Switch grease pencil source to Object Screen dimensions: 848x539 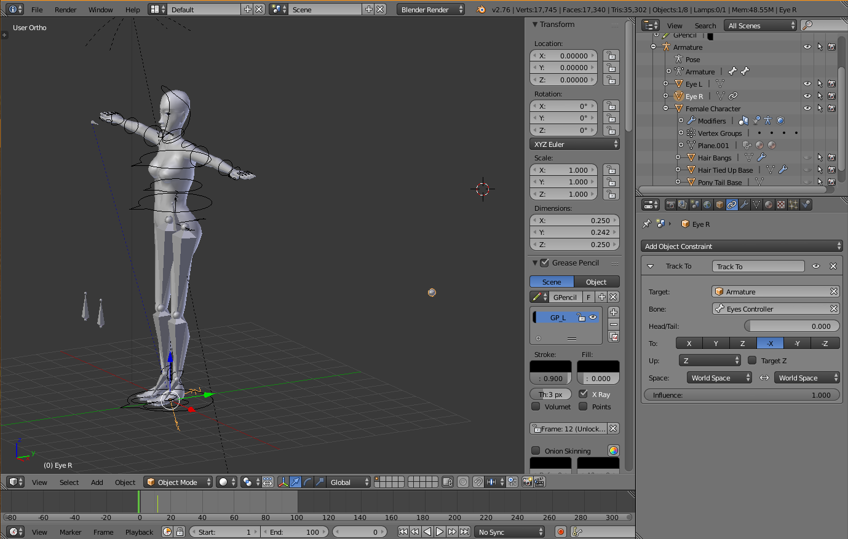[x=596, y=282]
